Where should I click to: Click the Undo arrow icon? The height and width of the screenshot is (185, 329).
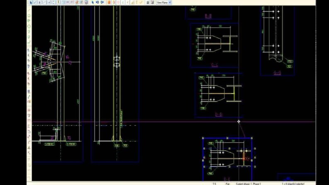(97, 2)
